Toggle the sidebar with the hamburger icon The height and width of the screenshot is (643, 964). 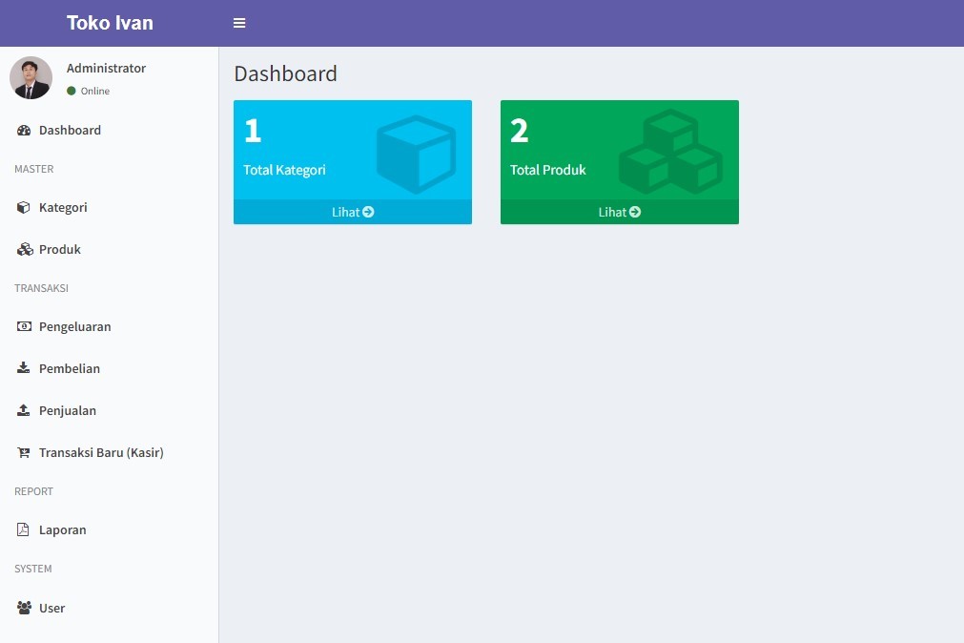239,23
